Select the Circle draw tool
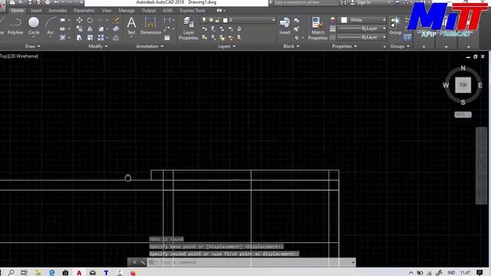 click(34, 26)
